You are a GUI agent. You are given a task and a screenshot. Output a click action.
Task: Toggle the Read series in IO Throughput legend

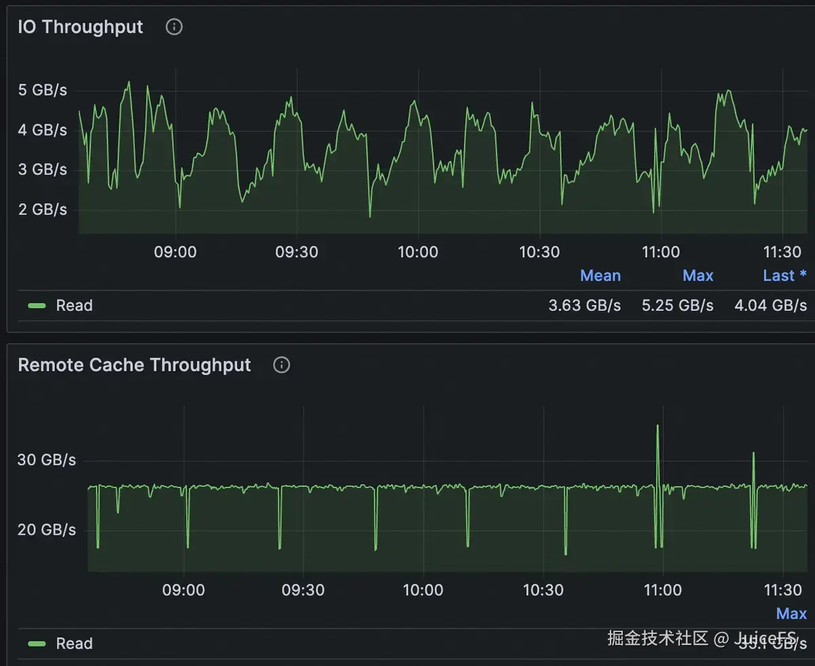pyautogui.click(x=74, y=306)
